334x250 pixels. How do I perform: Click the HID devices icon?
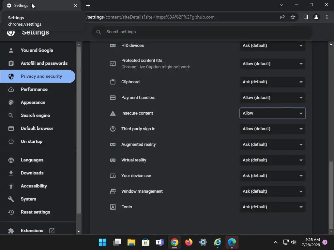(x=113, y=46)
